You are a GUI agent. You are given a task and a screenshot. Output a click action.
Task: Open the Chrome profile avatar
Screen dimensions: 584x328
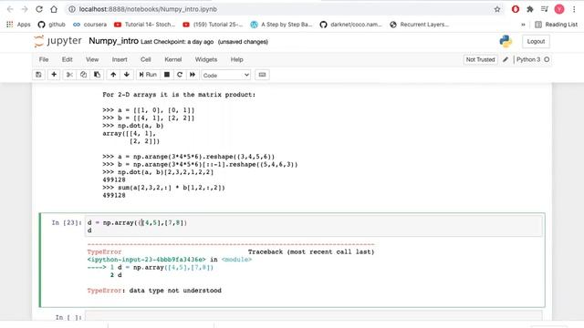(559, 9)
